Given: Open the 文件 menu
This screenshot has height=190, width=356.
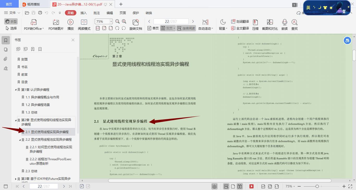Looking at the screenshot, I should pyautogui.click(x=12, y=13).
